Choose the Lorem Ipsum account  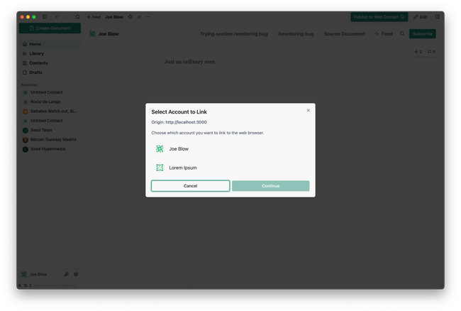(x=182, y=168)
